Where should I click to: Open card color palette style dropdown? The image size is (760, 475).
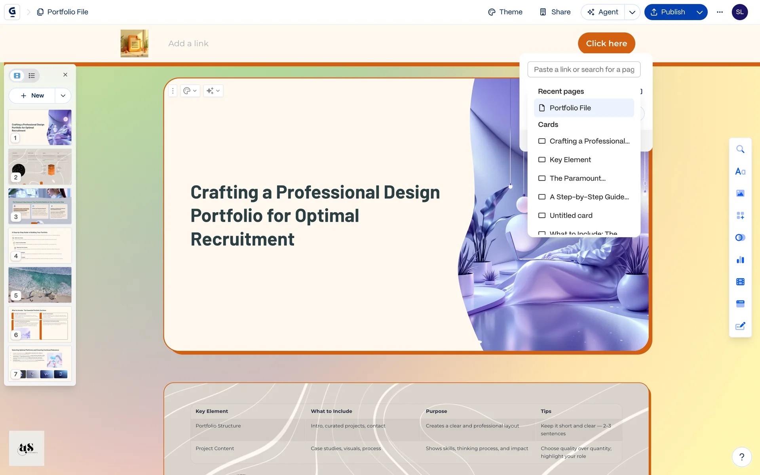coord(190,91)
